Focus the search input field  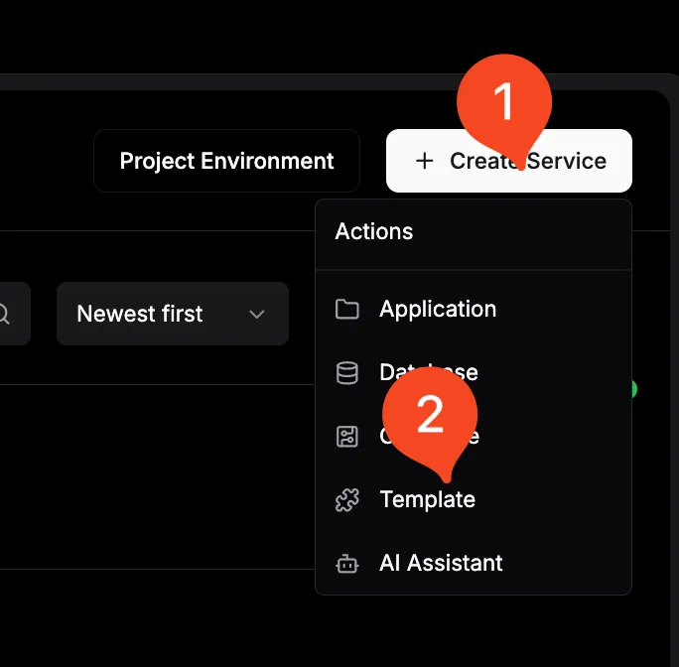(x=12, y=314)
